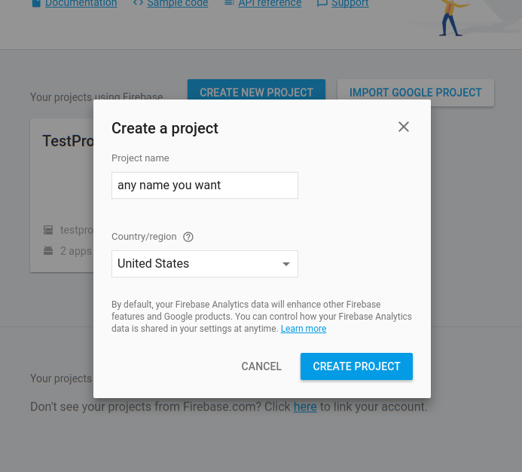Click the Android apps icon on TestProject card
The height and width of the screenshot is (472, 522).
(x=48, y=250)
